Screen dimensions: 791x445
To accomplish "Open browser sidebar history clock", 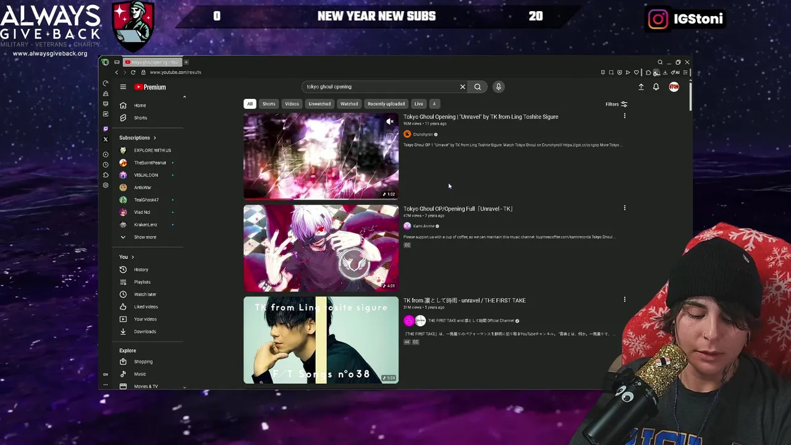I will point(106,164).
